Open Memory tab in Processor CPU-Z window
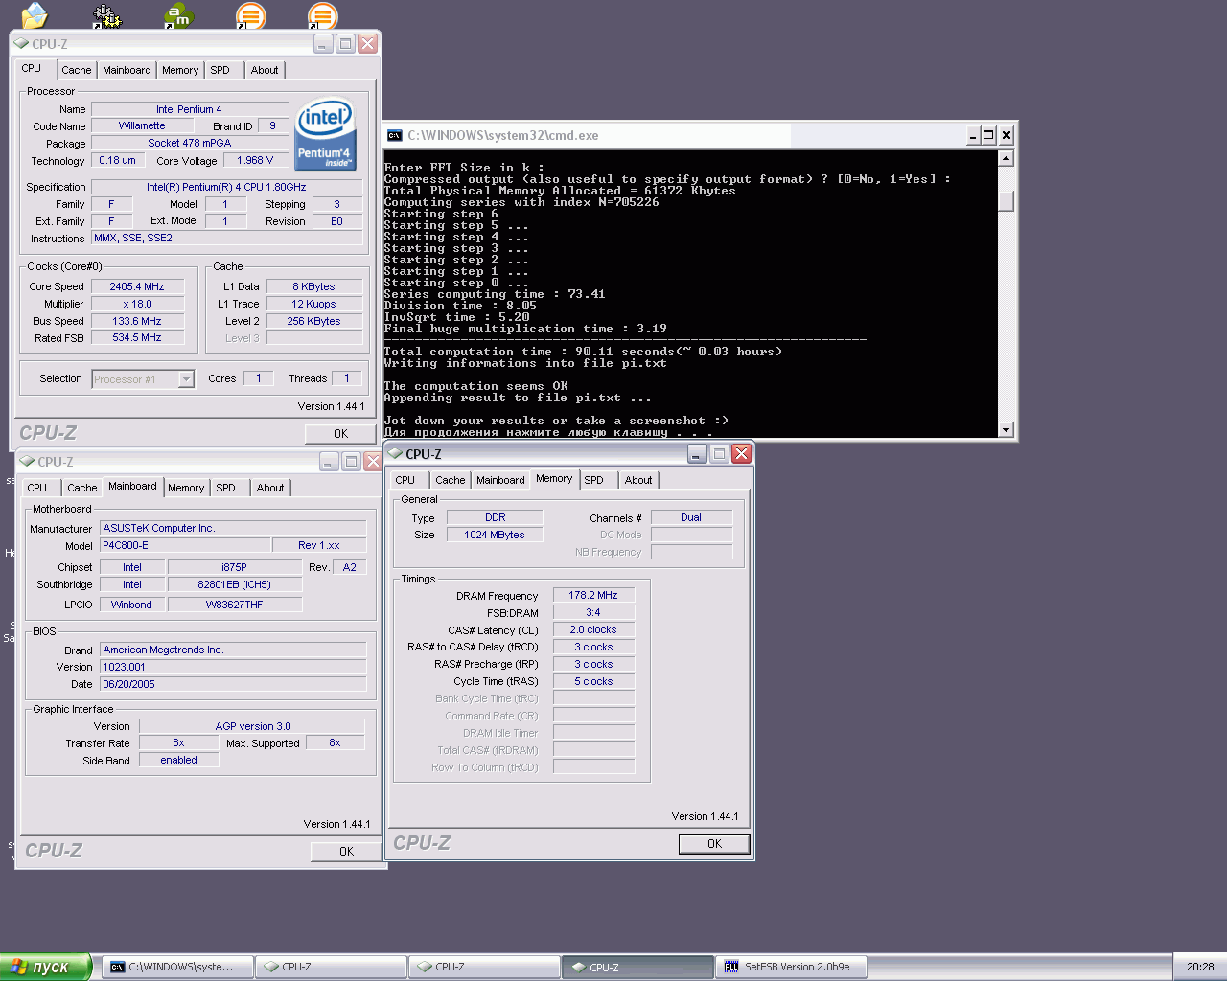The height and width of the screenshot is (981, 1227). (180, 70)
